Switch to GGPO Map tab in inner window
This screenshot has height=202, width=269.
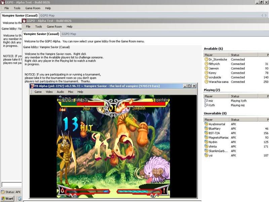[x=69, y=34]
